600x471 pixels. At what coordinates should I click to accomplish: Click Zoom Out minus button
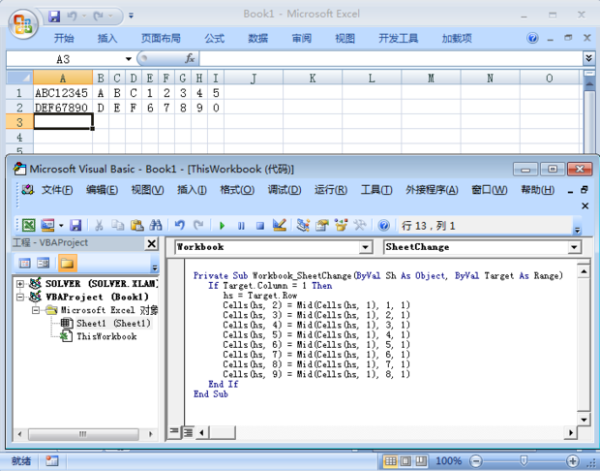click(x=475, y=460)
